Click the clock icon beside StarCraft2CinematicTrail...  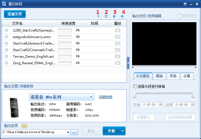pyautogui.click(x=6, y=50)
